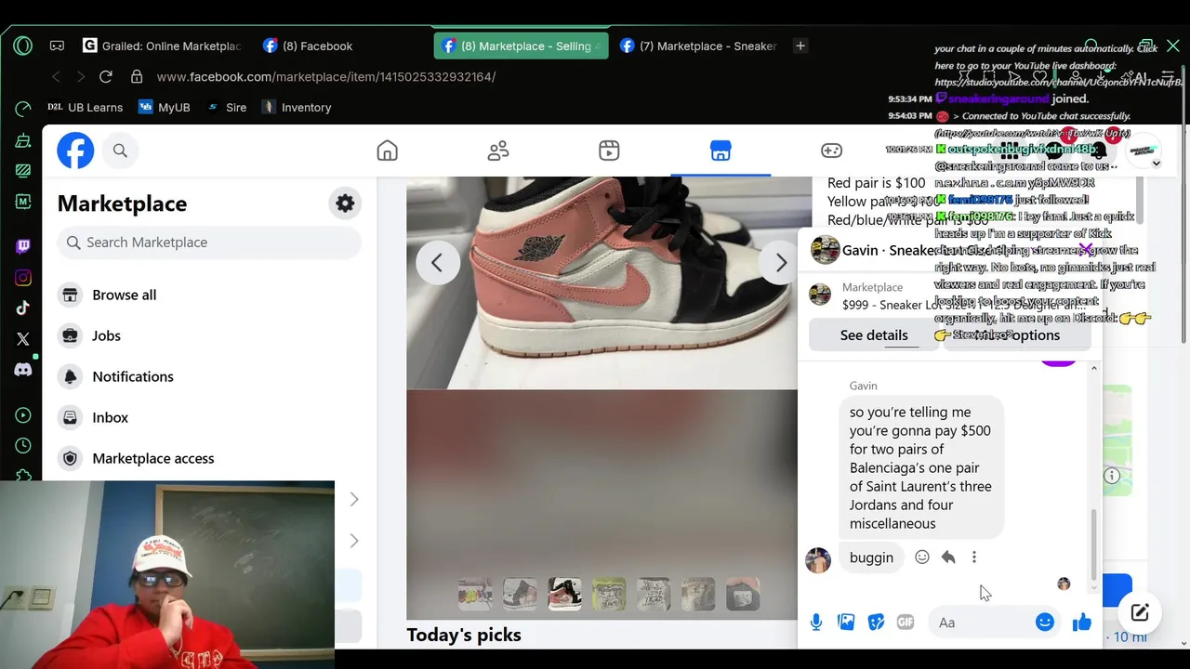Image resolution: width=1190 pixels, height=669 pixels.
Task: Open the Reels/Video icon in header
Action: pos(609,151)
